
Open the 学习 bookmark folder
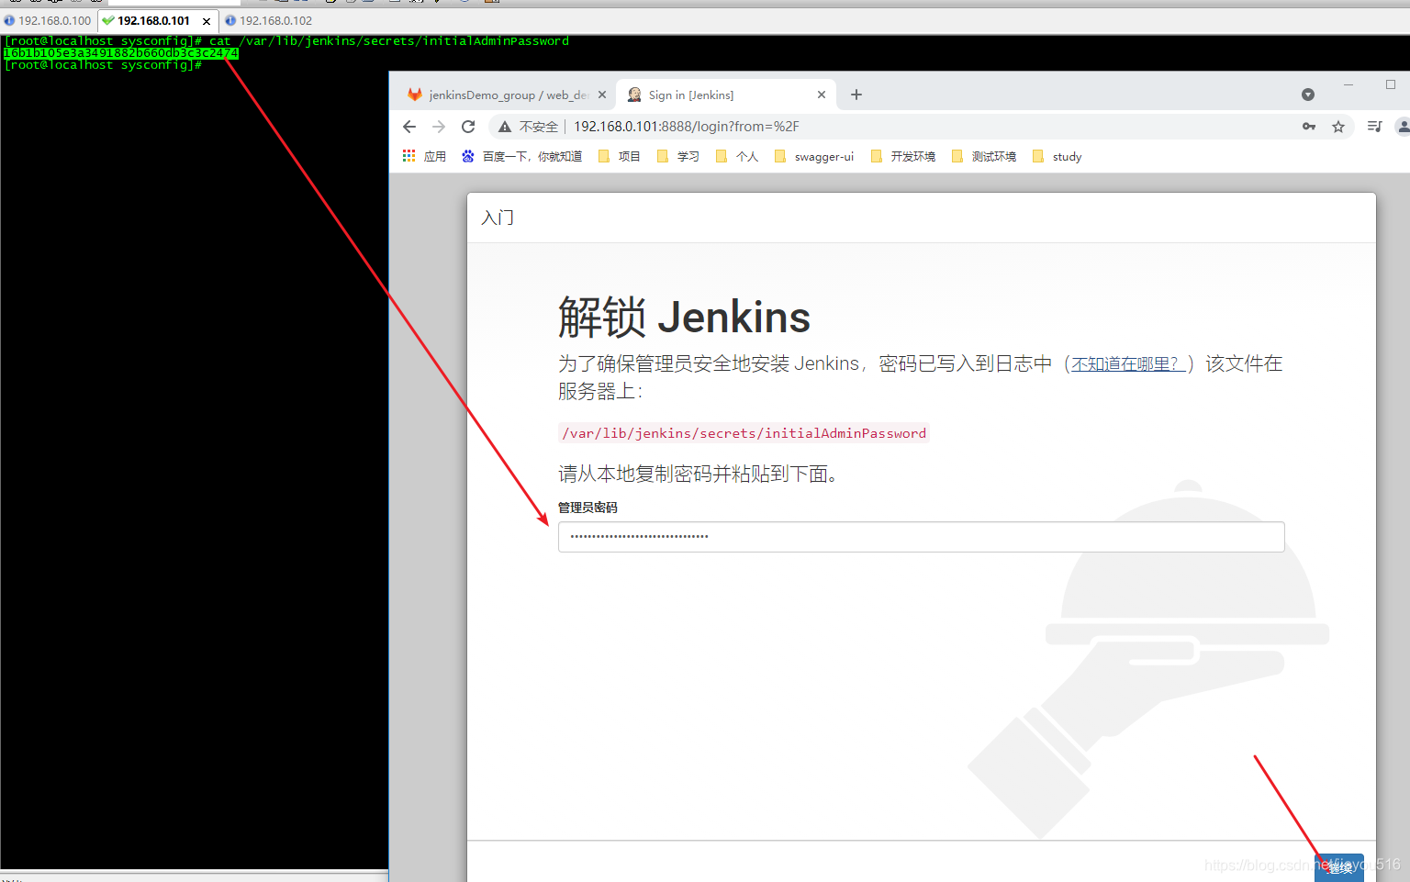pyautogui.click(x=678, y=156)
